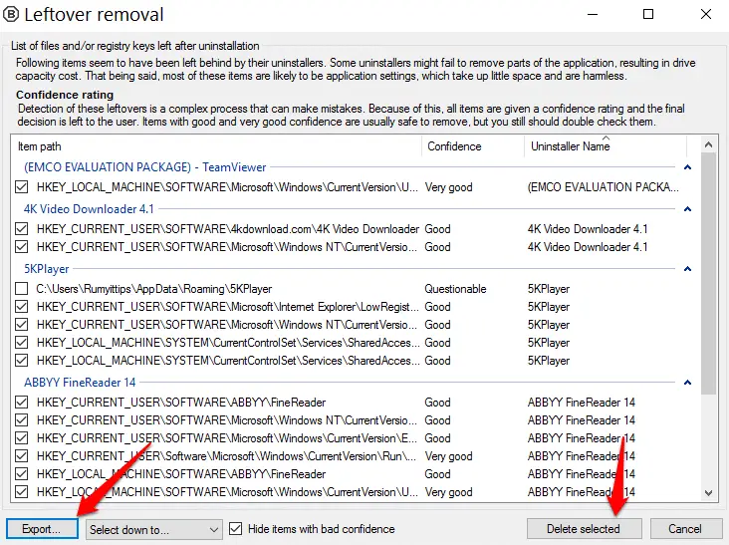Click the (EMCO EVALUATION PACKAGE) - TeamViewer heading
729x545 pixels.
pos(145,167)
